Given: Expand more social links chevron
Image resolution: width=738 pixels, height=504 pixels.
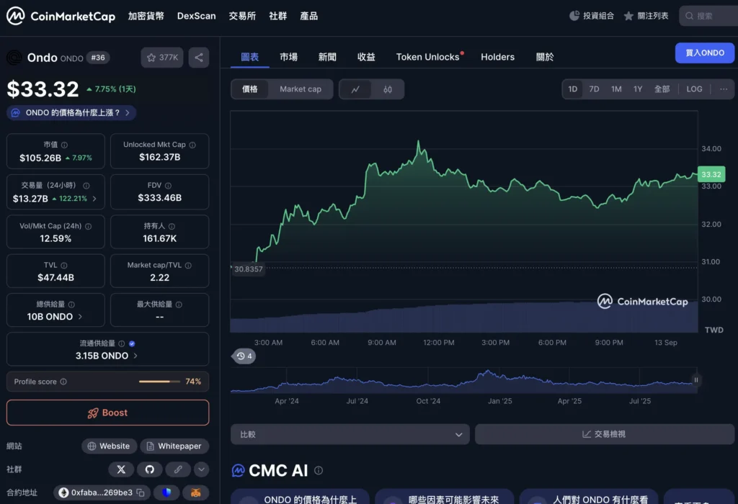Looking at the screenshot, I should 201,469.
